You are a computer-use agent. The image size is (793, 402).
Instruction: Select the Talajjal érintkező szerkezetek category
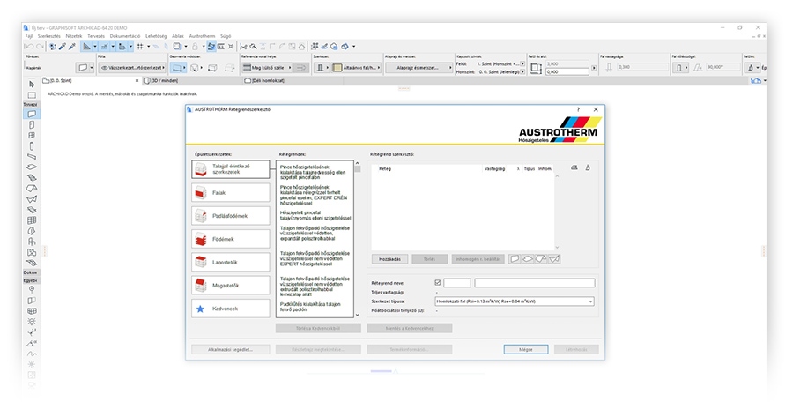point(231,169)
